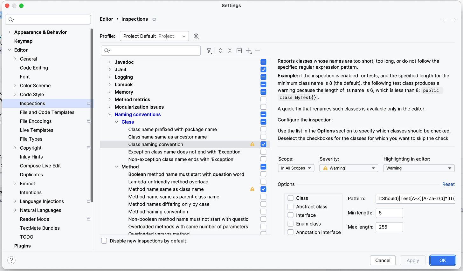The image size is (463, 271).
Task: Click project icon next to File Encodings
Action: 88,121
